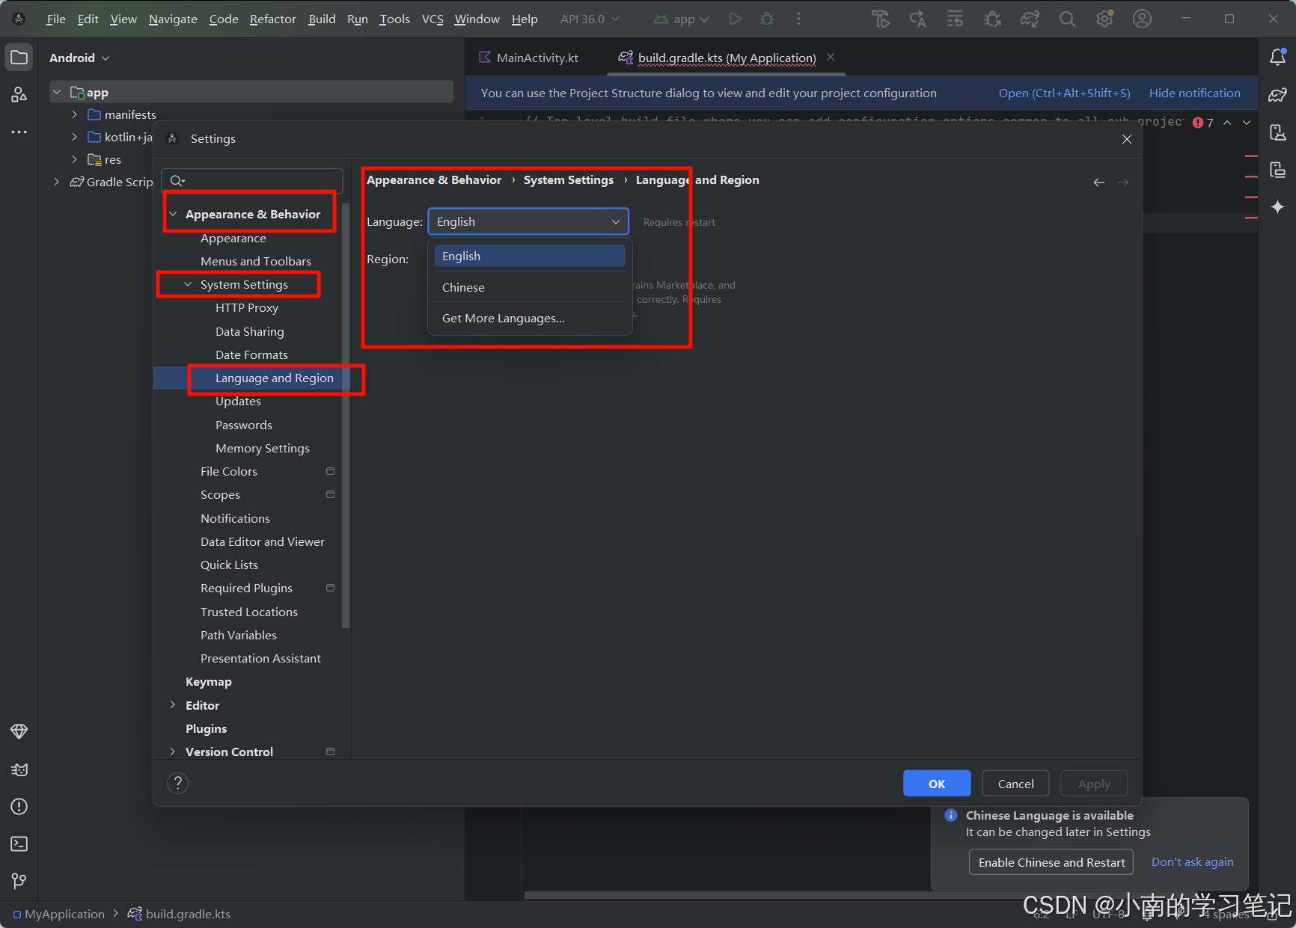The image size is (1296, 928).
Task: Expand the Editor settings group
Action: (x=173, y=705)
